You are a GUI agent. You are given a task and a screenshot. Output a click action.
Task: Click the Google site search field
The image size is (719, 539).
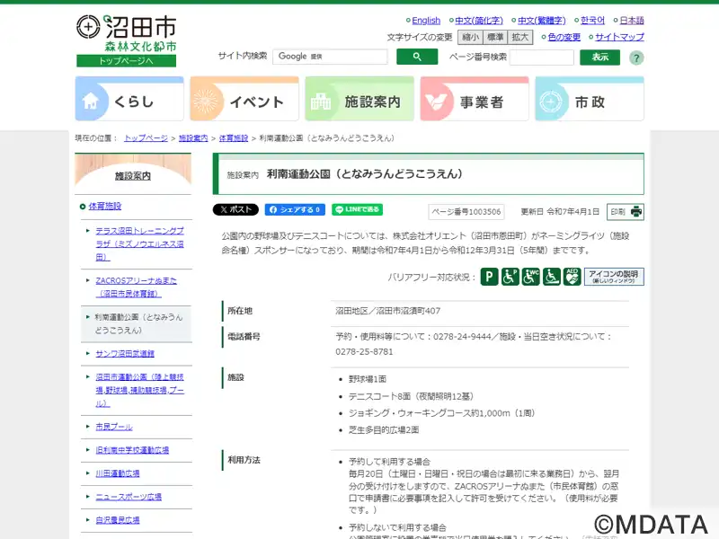pos(330,57)
